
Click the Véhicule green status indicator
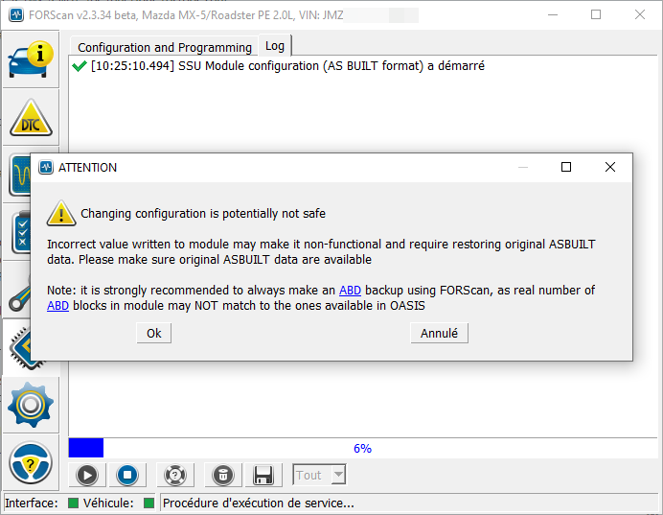pos(149,503)
